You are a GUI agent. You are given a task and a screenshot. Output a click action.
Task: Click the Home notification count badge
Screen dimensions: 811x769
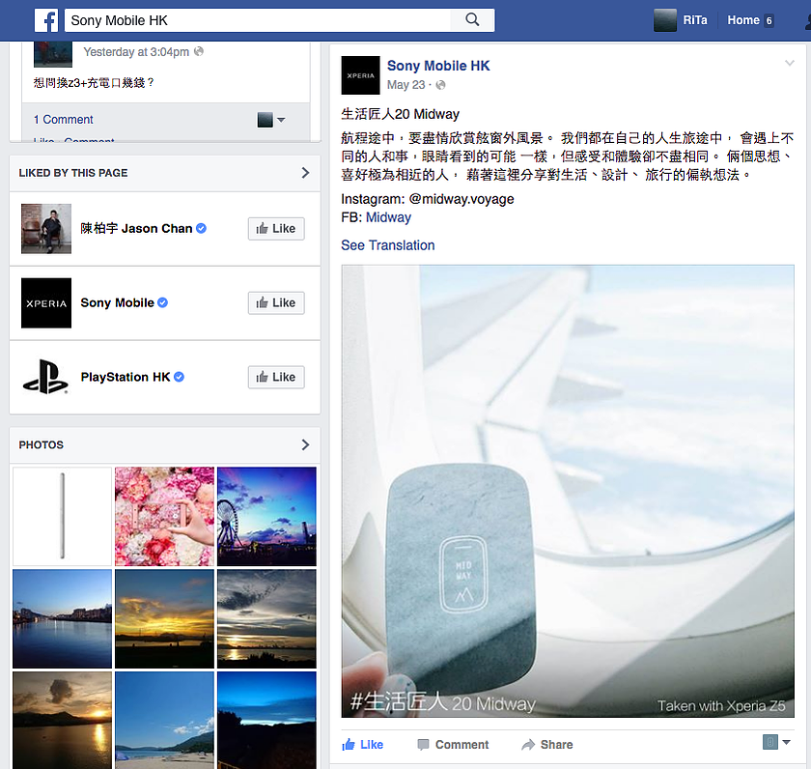[769, 20]
